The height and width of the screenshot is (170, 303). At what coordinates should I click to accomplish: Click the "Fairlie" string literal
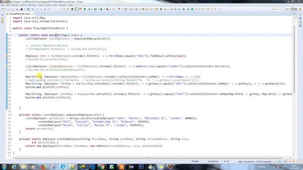83,125
